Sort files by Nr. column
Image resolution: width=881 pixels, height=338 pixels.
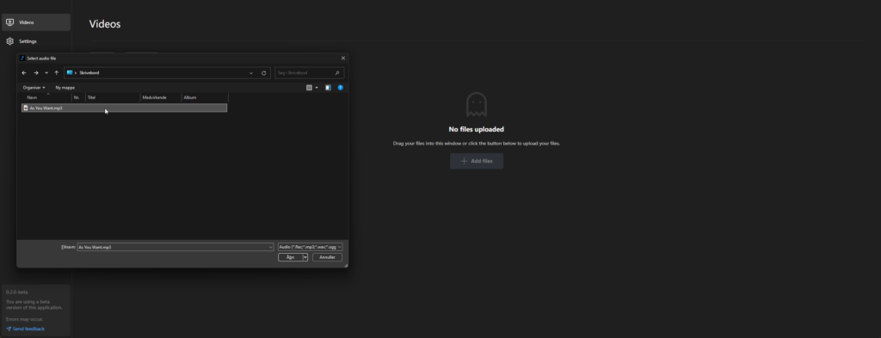click(x=78, y=98)
